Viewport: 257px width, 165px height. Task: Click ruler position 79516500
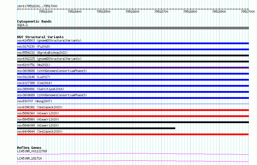tap(104, 12)
